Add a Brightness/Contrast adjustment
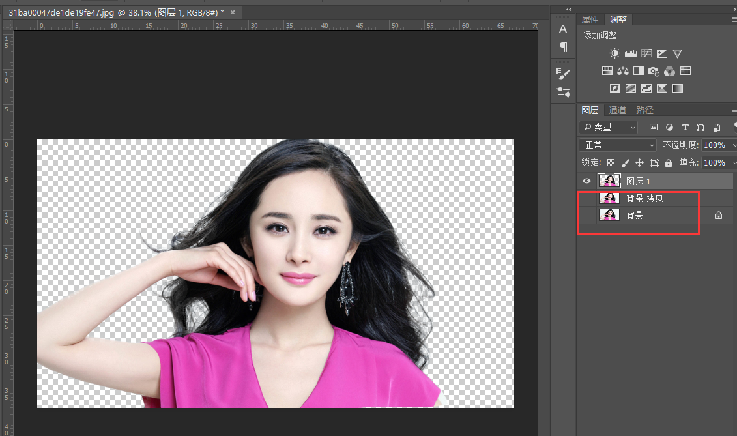Viewport: 737px width, 436px height. pyautogui.click(x=614, y=53)
